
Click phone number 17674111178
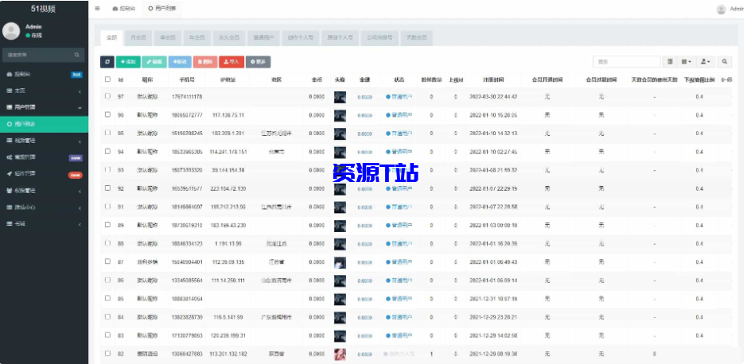[187, 97]
